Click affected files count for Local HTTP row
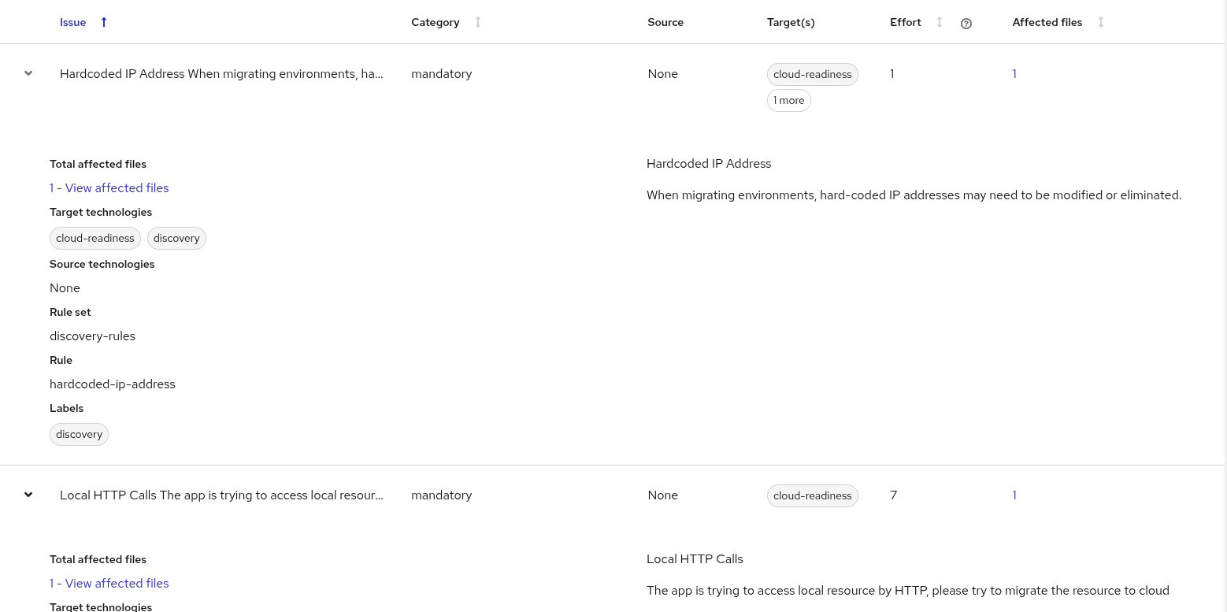The height and width of the screenshot is (612, 1227). click(1014, 495)
